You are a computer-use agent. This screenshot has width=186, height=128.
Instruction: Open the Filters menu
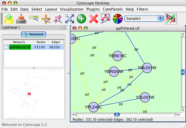(x=142, y=9)
